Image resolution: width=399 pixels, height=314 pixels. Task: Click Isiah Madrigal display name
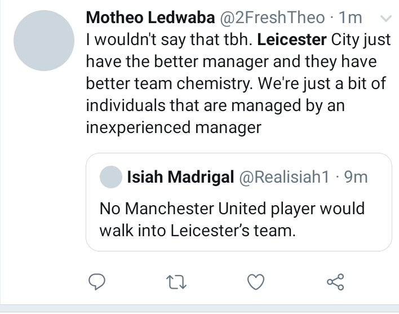[x=180, y=178]
